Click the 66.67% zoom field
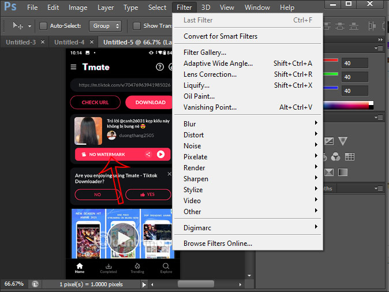This screenshot has height=292, width=389. pos(14,284)
